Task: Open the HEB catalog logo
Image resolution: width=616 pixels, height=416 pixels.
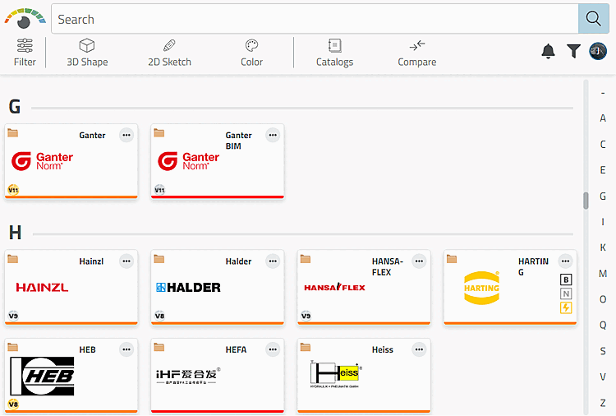Action: pos(42,376)
